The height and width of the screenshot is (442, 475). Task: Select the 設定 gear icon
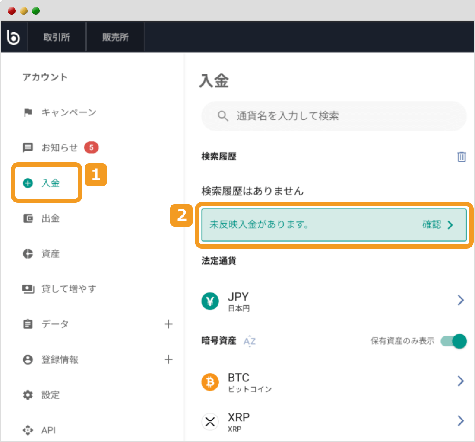point(27,395)
